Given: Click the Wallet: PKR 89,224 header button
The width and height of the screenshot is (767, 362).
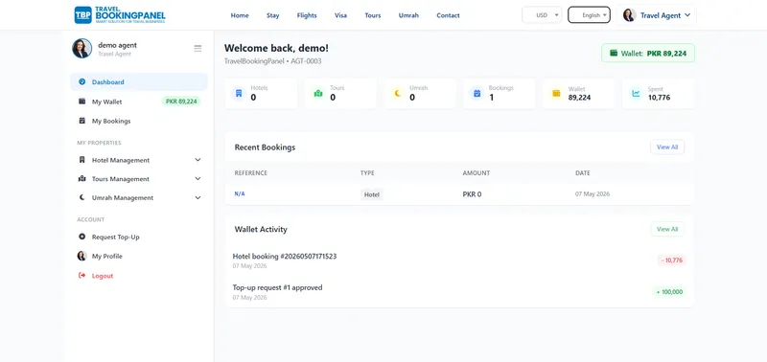Looking at the screenshot, I should [x=648, y=54].
